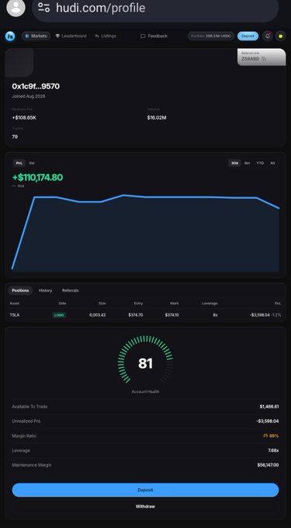Open the notifications bell icon

click(x=268, y=36)
